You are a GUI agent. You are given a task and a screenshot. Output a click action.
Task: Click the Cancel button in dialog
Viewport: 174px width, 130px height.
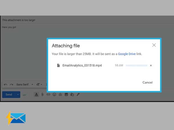pyautogui.click(x=148, y=82)
